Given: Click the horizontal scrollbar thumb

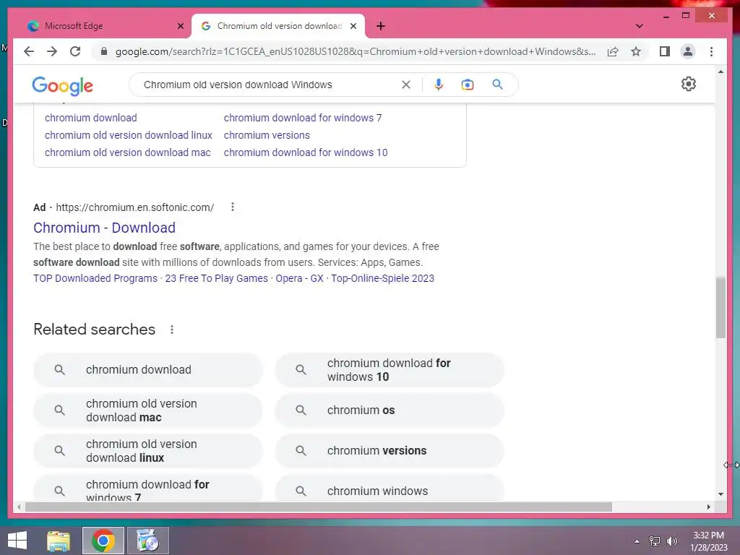Looking at the screenshot, I should (319, 507).
